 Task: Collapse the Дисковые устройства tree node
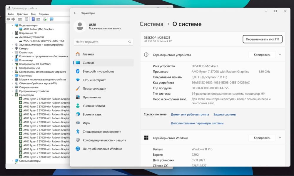point(12,37)
